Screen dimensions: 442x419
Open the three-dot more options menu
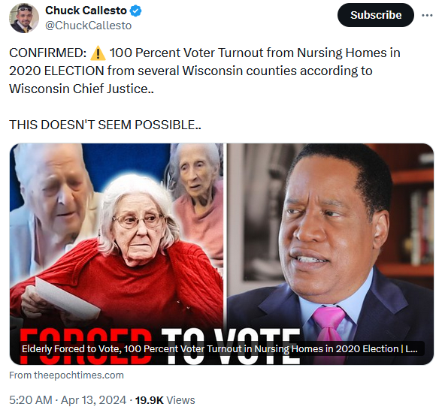(427, 15)
